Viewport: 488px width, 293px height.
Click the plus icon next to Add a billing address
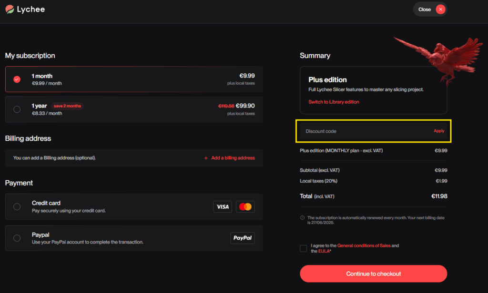point(205,157)
